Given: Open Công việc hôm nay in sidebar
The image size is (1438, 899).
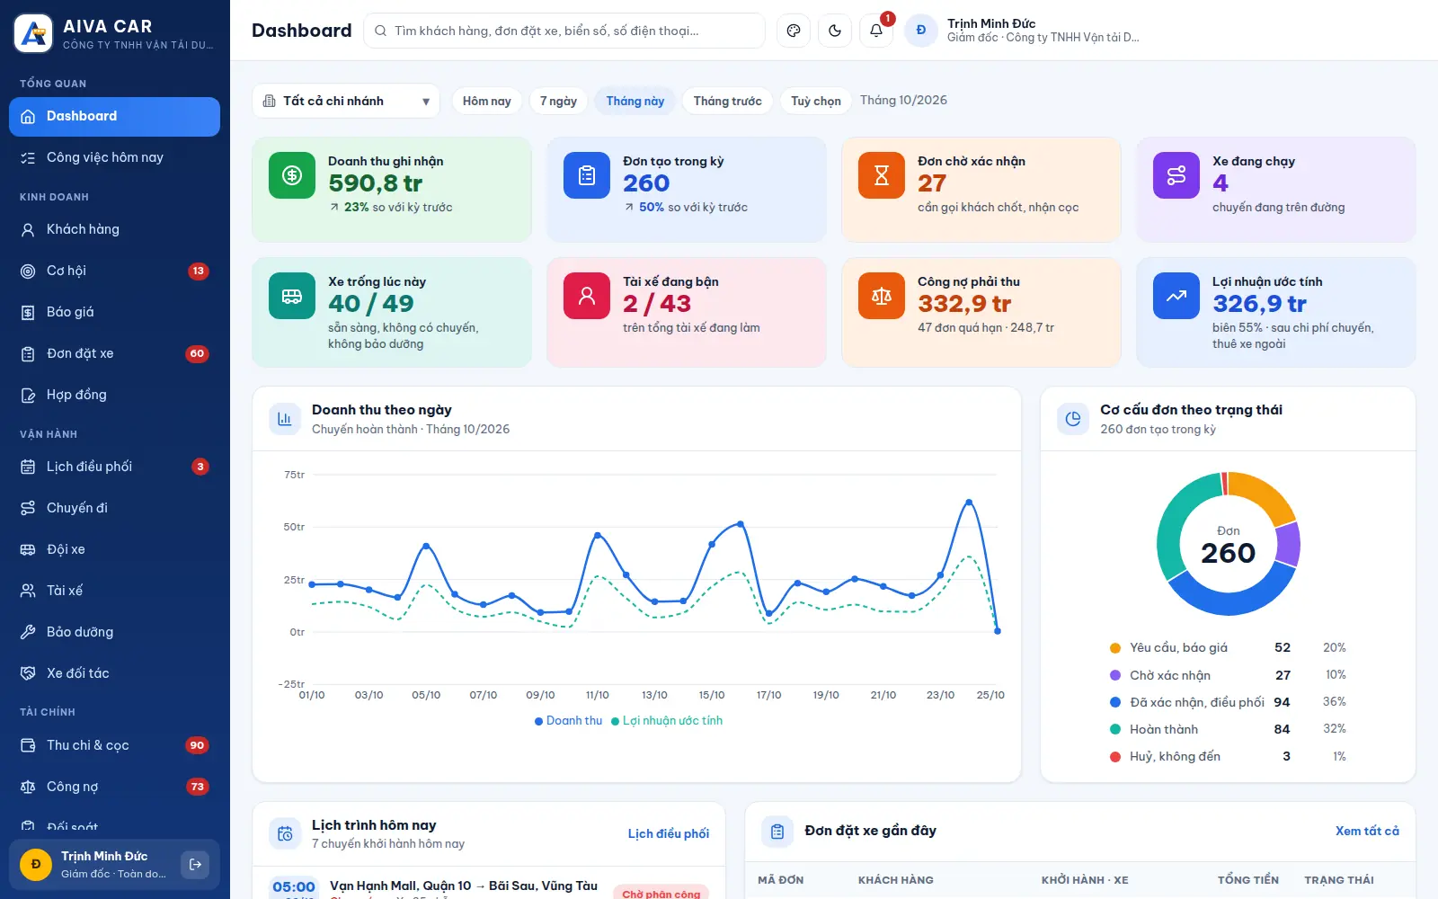Looking at the screenshot, I should pyautogui.click(x=114, y=157).
